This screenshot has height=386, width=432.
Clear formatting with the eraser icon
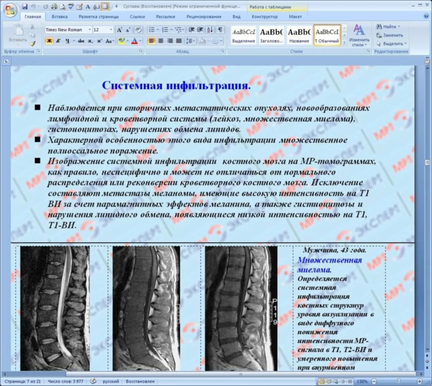point(138,30)
